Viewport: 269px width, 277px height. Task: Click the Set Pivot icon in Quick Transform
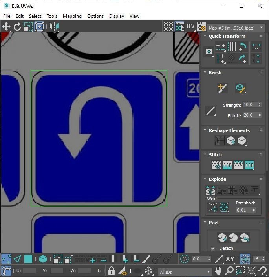[209, 52]
